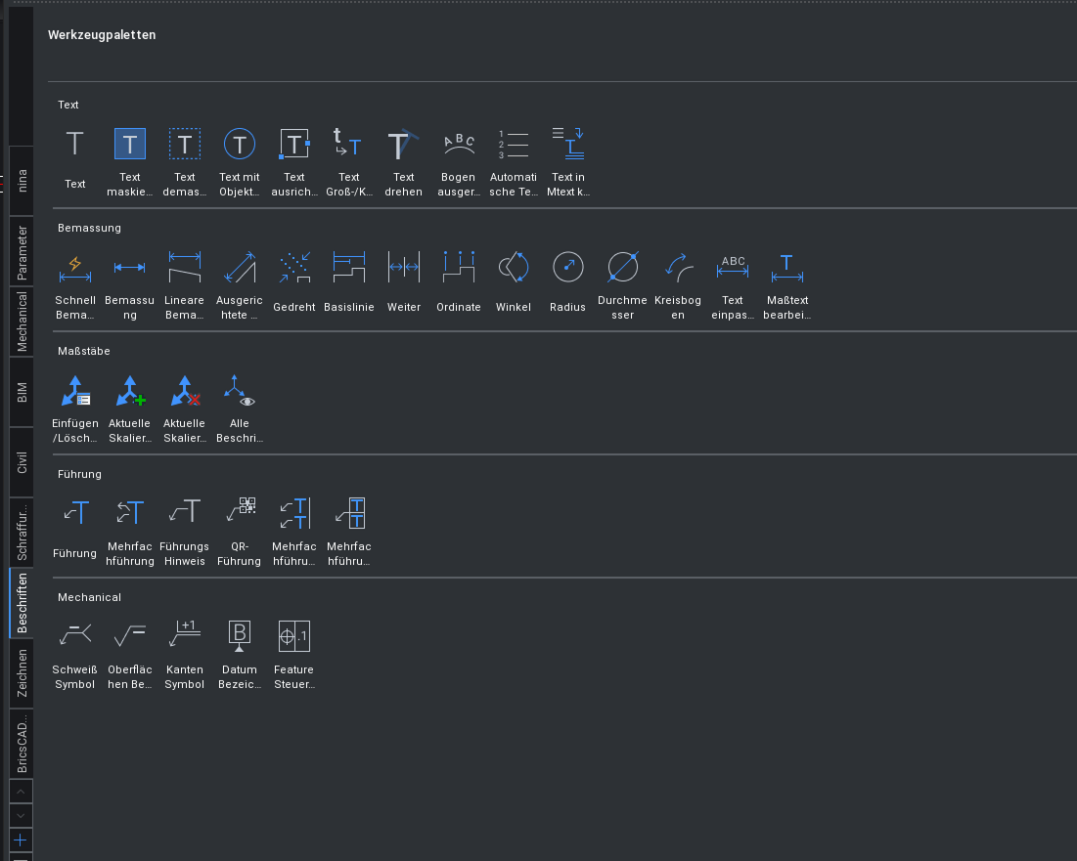Image resolution: width=1077 pixels, height=861 pixels.
Task: Select the Ordinate dimension tool
Action: tap(458, 284)
